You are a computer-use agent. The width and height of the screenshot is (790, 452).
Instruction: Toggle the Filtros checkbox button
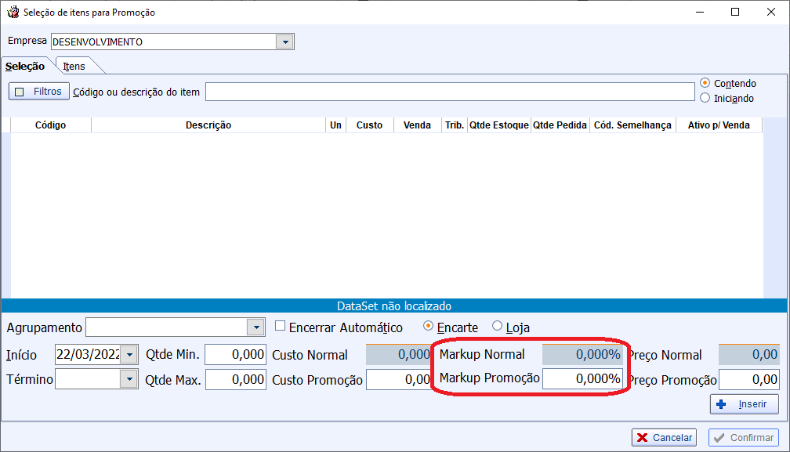click(39, 92)
